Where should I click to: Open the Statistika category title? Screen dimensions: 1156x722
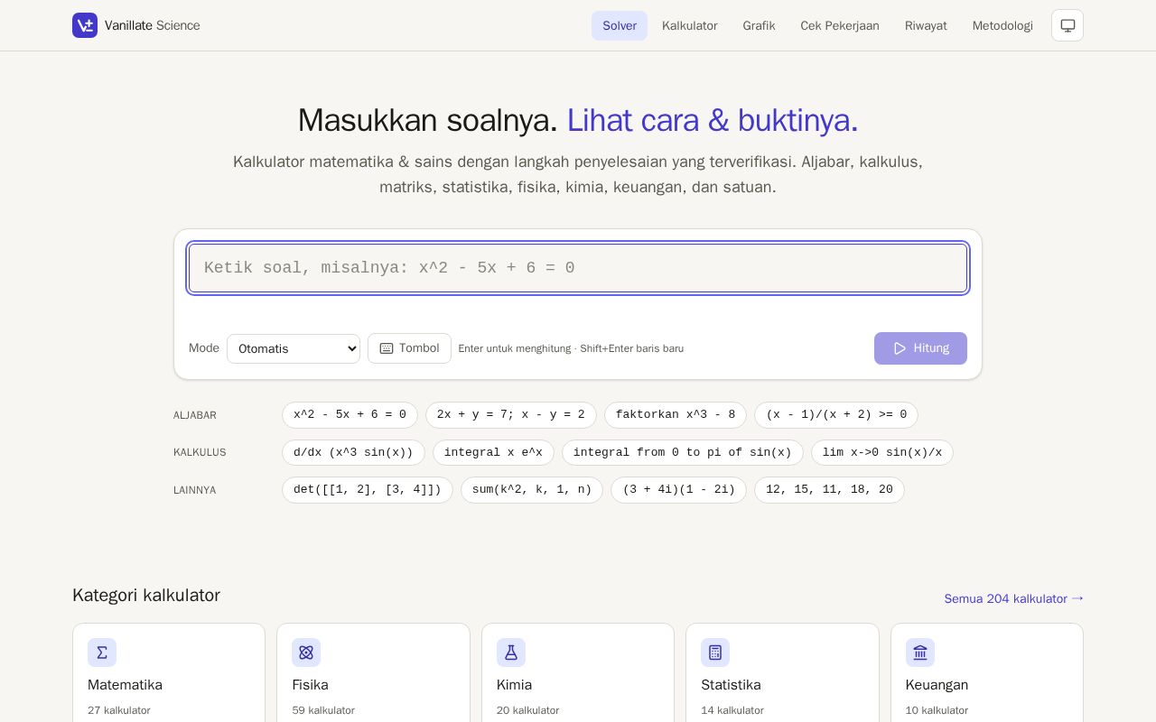pyautogui.click(x=731, y=685)
